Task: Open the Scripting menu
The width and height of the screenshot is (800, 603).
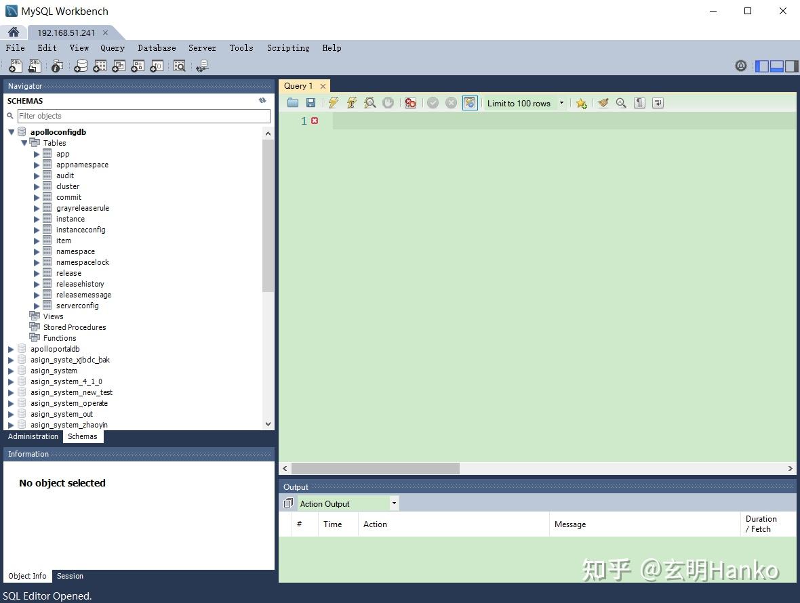Action: (x=287, y=48)
